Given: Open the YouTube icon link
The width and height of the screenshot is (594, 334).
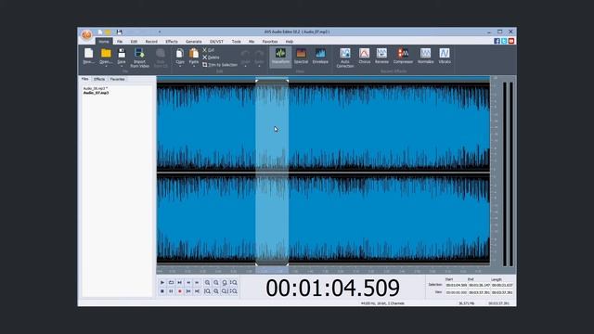Looking at the screenshot, I should [x=511, y=41].
